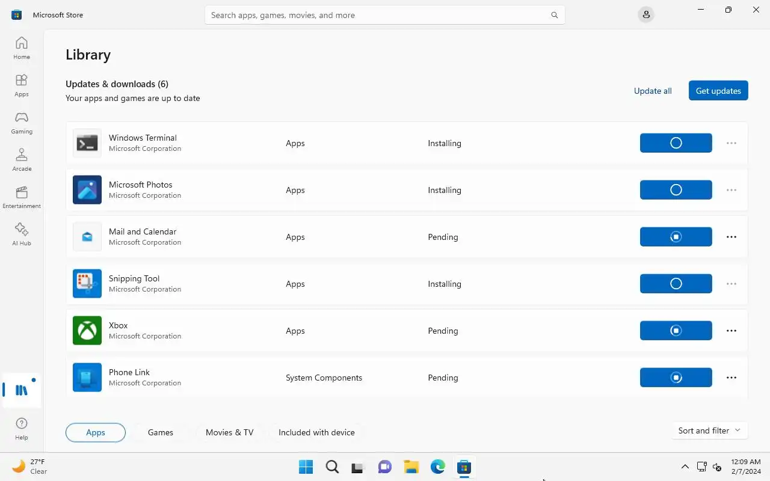
Task: Click the Mail and Calendar app name
Action: coord(143,231)
